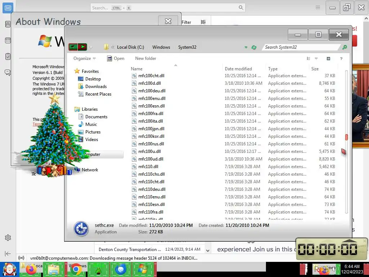Go back in the Explorer window
Viewport: 369px width, 277px height.
pyautogui.click(x=73, y=47)
